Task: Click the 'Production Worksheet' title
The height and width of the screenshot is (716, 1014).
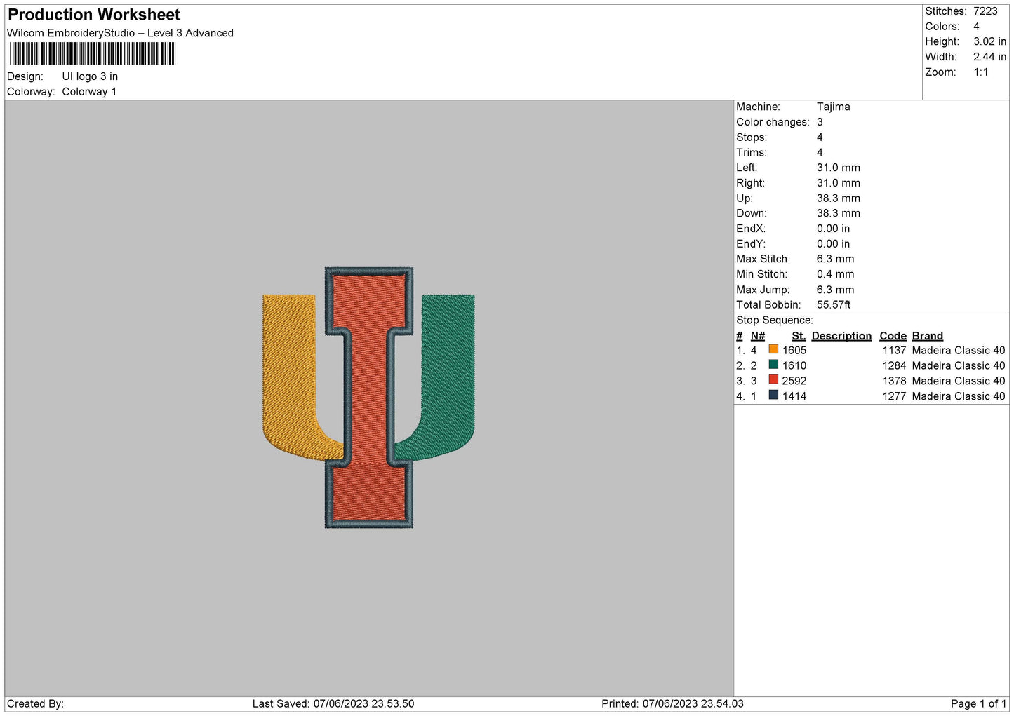Action: click(94, 15)
